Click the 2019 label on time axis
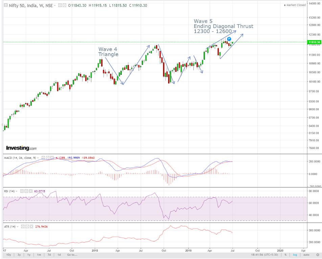 coord(188,251)
